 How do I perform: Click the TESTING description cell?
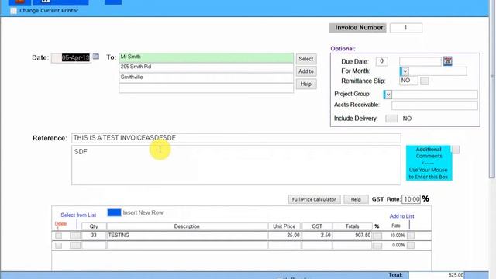tap(188, 236)
